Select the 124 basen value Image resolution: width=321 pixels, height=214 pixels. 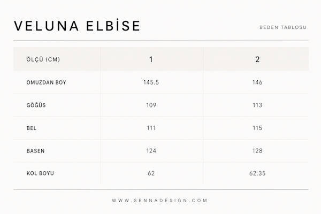(x=151, y=151)
